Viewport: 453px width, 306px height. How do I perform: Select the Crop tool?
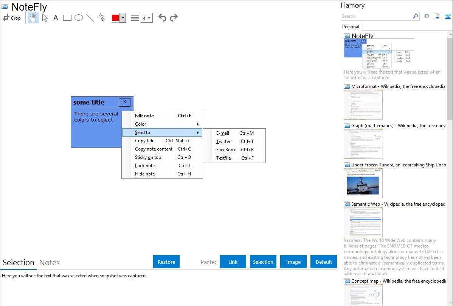pyautogui.click(x=12, y=18)
